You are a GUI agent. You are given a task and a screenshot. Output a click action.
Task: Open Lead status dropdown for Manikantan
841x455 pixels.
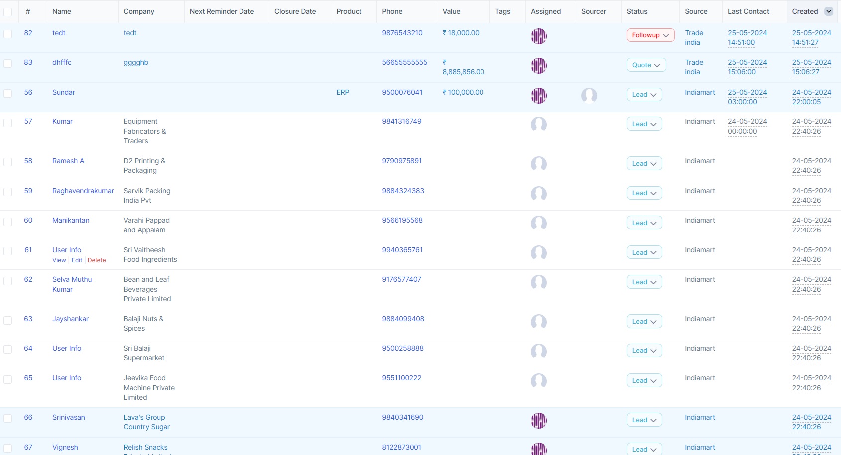644,223
